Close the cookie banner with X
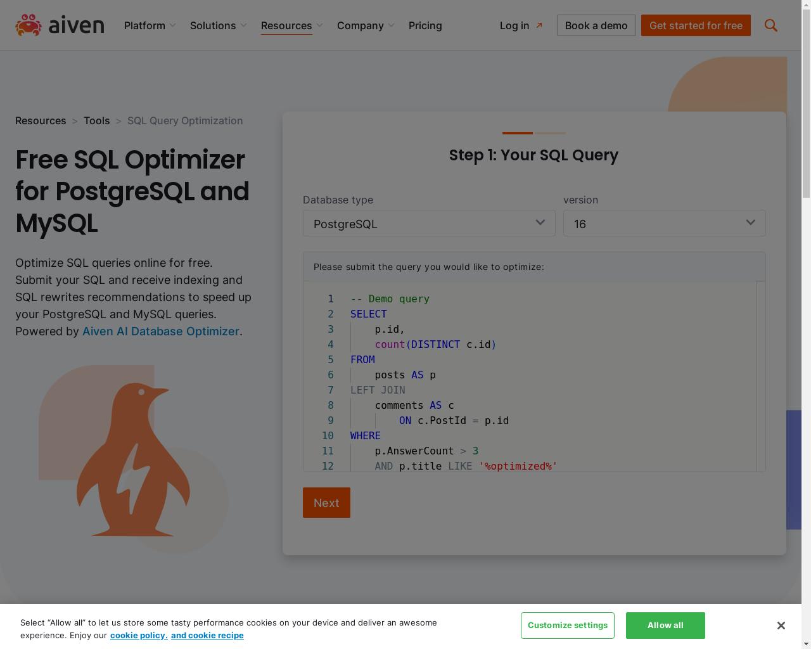The width and height of the screenshot is (811, 649). coord(781,626)
